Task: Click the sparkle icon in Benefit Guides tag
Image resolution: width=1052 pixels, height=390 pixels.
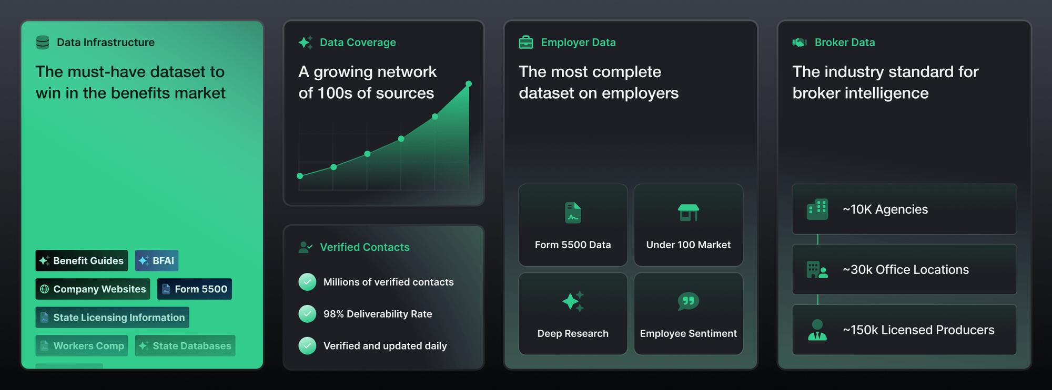Action: pos(44,261)
